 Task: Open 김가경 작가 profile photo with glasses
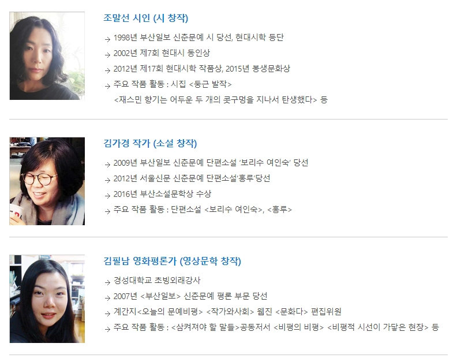pyautogui.click(x=47, y=181)
